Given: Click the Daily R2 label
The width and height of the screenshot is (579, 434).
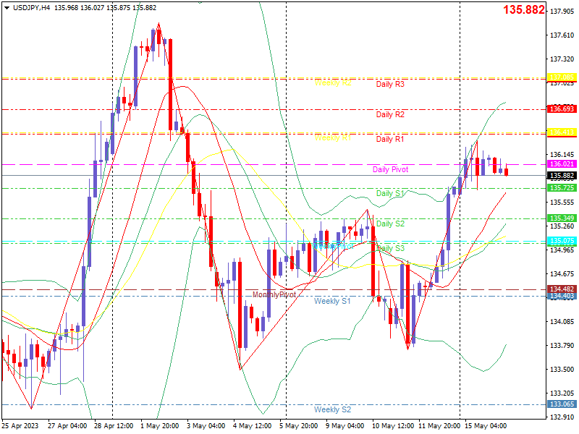Looking at the screenshot, I should (390, 114).
